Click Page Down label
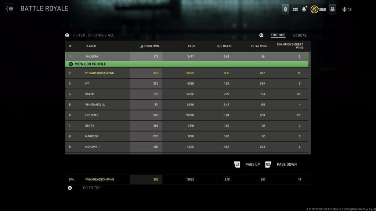 [286, 164]
